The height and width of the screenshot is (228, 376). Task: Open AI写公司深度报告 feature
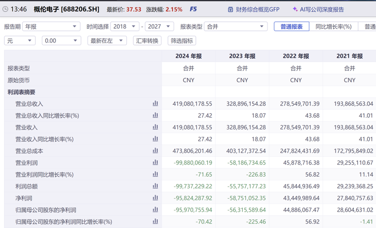318,9
